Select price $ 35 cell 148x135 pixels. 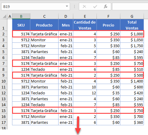click(108, 93)
